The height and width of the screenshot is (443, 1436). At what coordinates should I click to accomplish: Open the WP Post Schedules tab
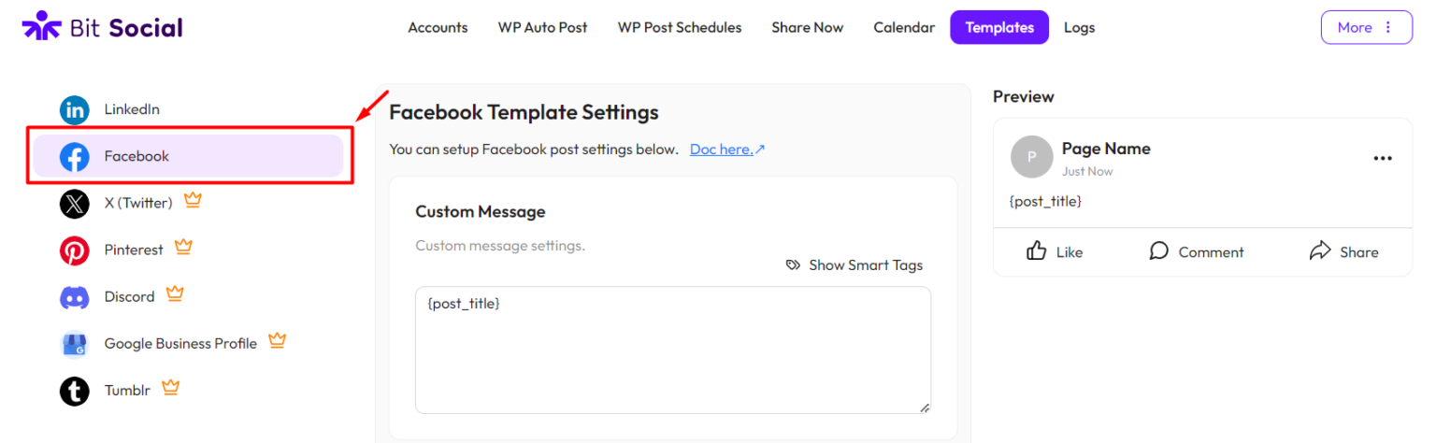coord(680,27)
